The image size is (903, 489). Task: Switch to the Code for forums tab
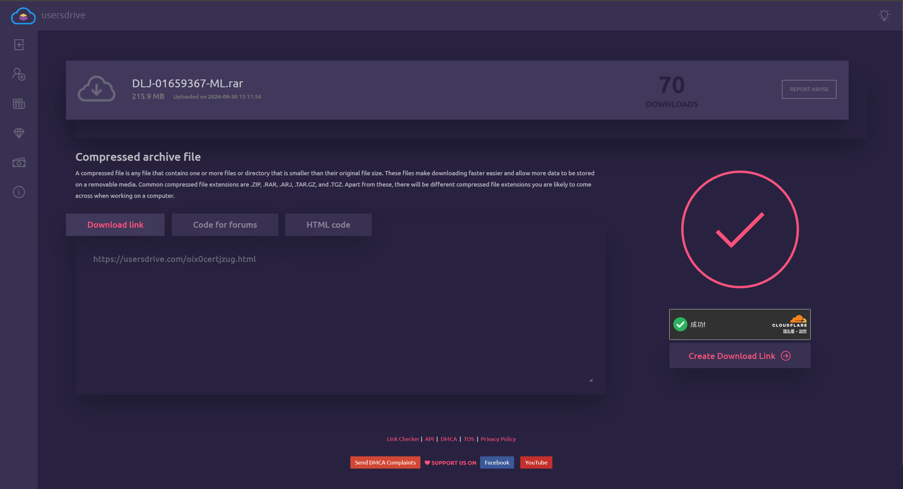[x=225, y=225]
